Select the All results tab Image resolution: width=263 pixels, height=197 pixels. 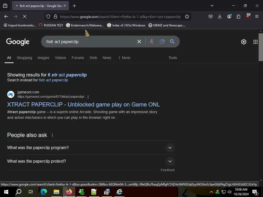[9, 58]
